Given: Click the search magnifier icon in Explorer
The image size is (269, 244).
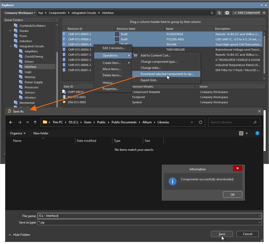Looking at the screenshot, I should [x=212, y=13].
